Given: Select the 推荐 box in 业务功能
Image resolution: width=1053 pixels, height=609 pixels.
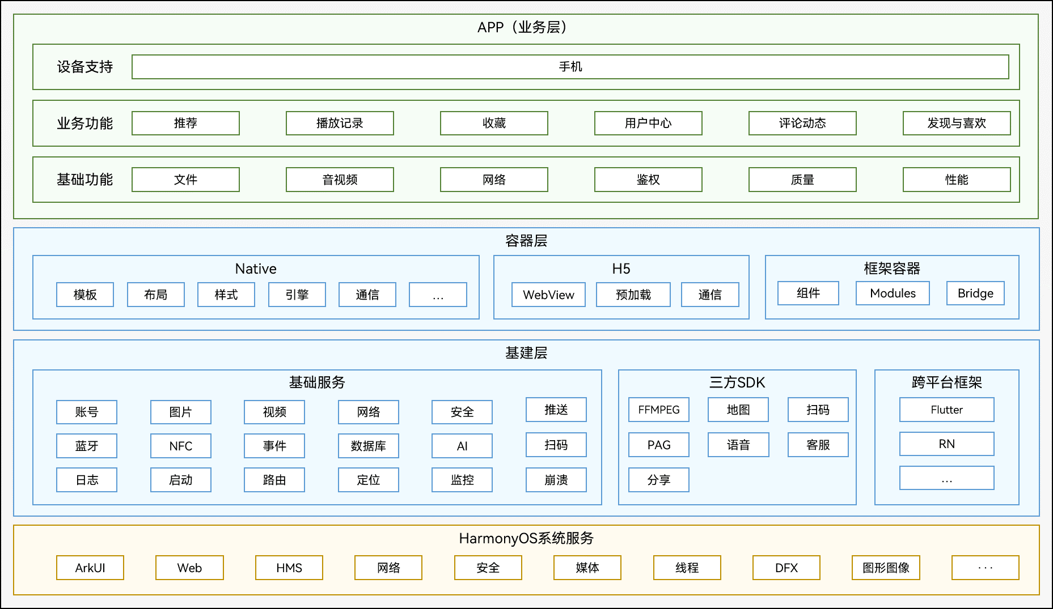Looking at the screenshot, I should 185,123.
